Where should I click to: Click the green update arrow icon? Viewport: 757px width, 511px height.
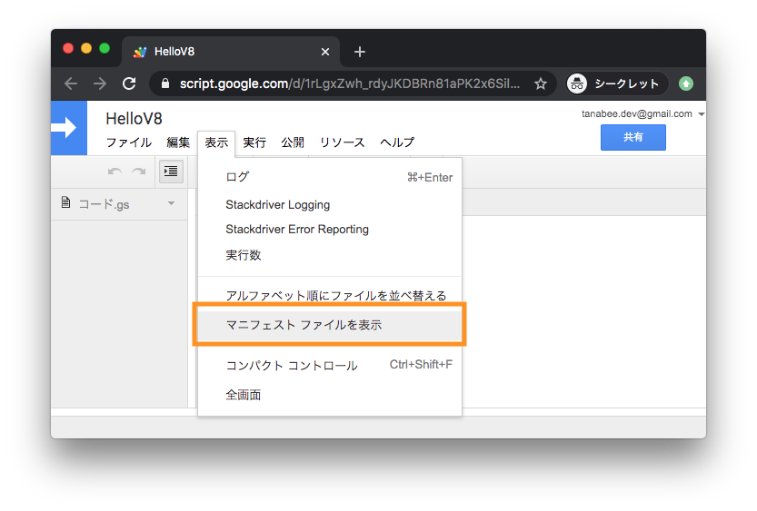point(686,84)
